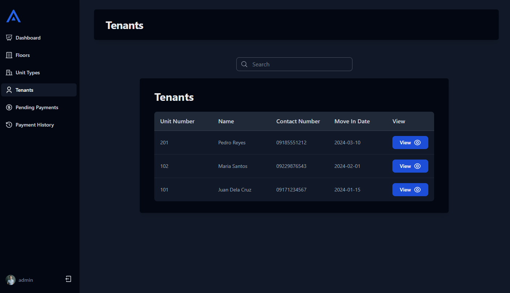Click the Dashboard chart icon in sidebar
Viewport: 510px width, 293px height.
9,38
